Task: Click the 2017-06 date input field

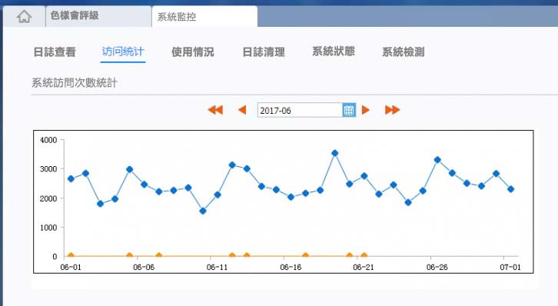Action: pos(300,110)
